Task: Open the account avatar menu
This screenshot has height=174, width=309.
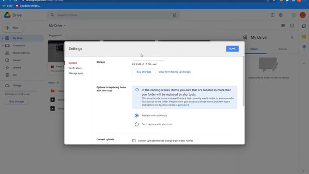Action: tap(303, 15)
